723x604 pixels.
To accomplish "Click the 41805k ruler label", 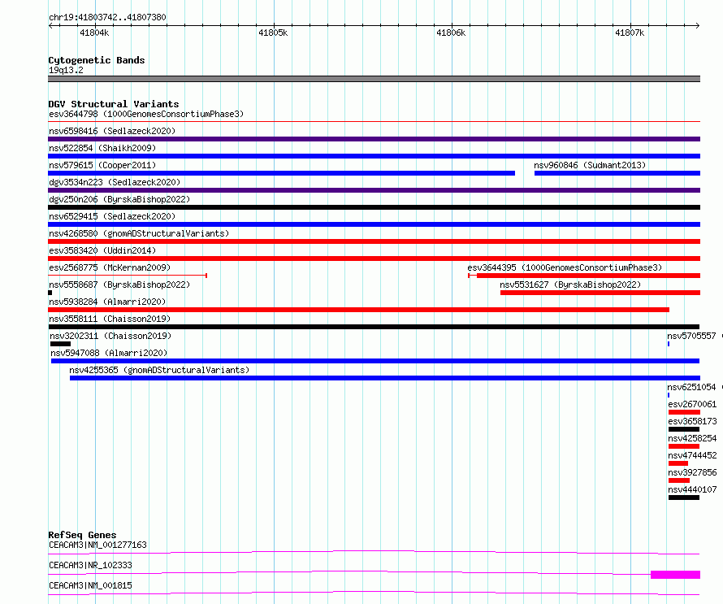I will pos(273,33).
